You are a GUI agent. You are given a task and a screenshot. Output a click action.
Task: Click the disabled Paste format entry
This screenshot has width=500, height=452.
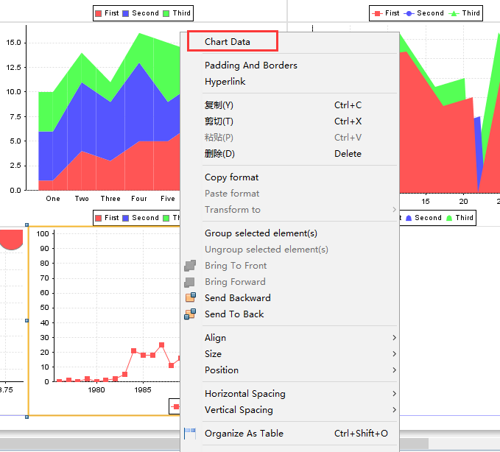pyautogui.click(x=232, y=194)
